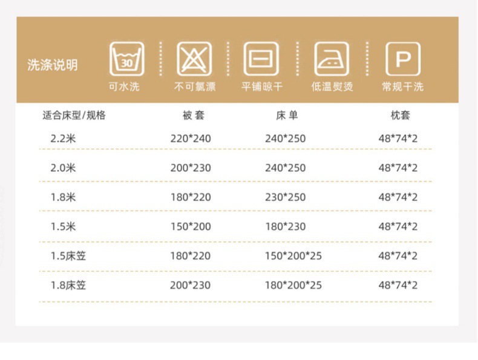
Task: Select the 2.2米 row label
Action: point(63,139)
